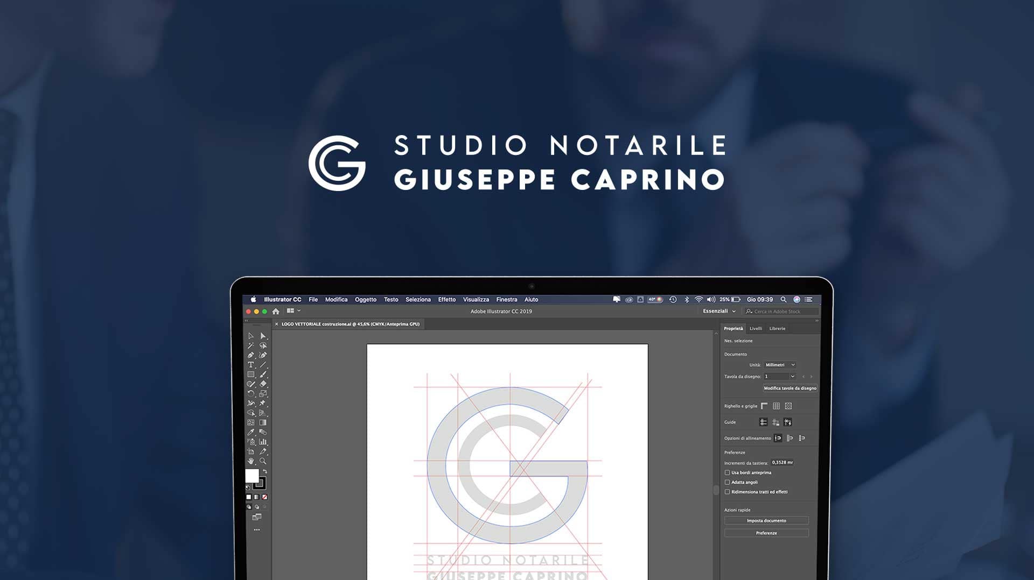This screenshot has width=1034, height=580.
Task: Select the Selection (black arrow) tool
Action: click(x=250, y=336)
